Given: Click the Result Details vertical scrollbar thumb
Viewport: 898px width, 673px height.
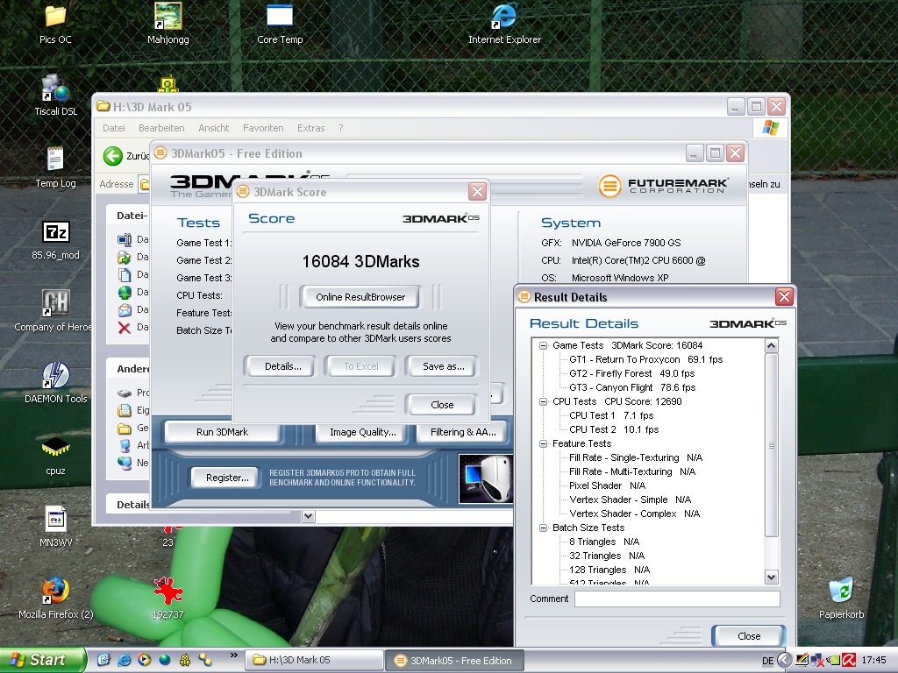Looking at the screenshot, I should 772,444.
